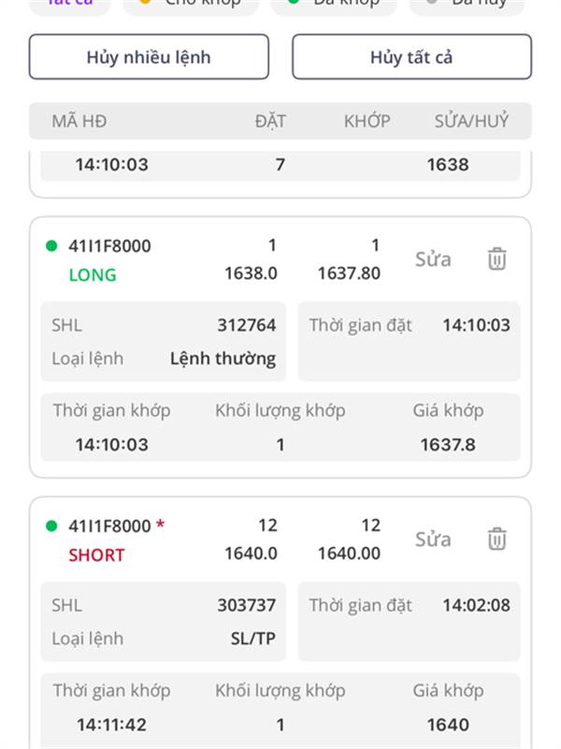Open the LONG 41I1F8000 contract details
This screenshot has height=749, width=561.
109,246
